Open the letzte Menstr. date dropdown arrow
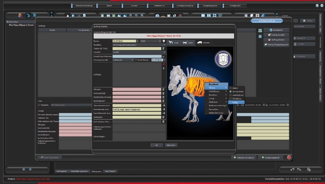Screen dimensions: 325x184 (164, 60)
